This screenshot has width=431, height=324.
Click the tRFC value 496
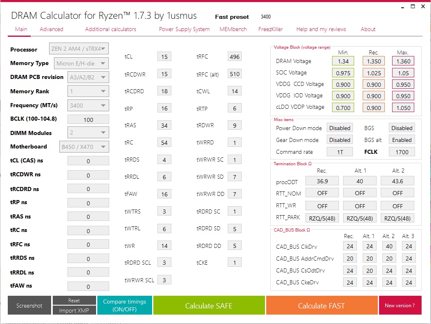(234, 56)
